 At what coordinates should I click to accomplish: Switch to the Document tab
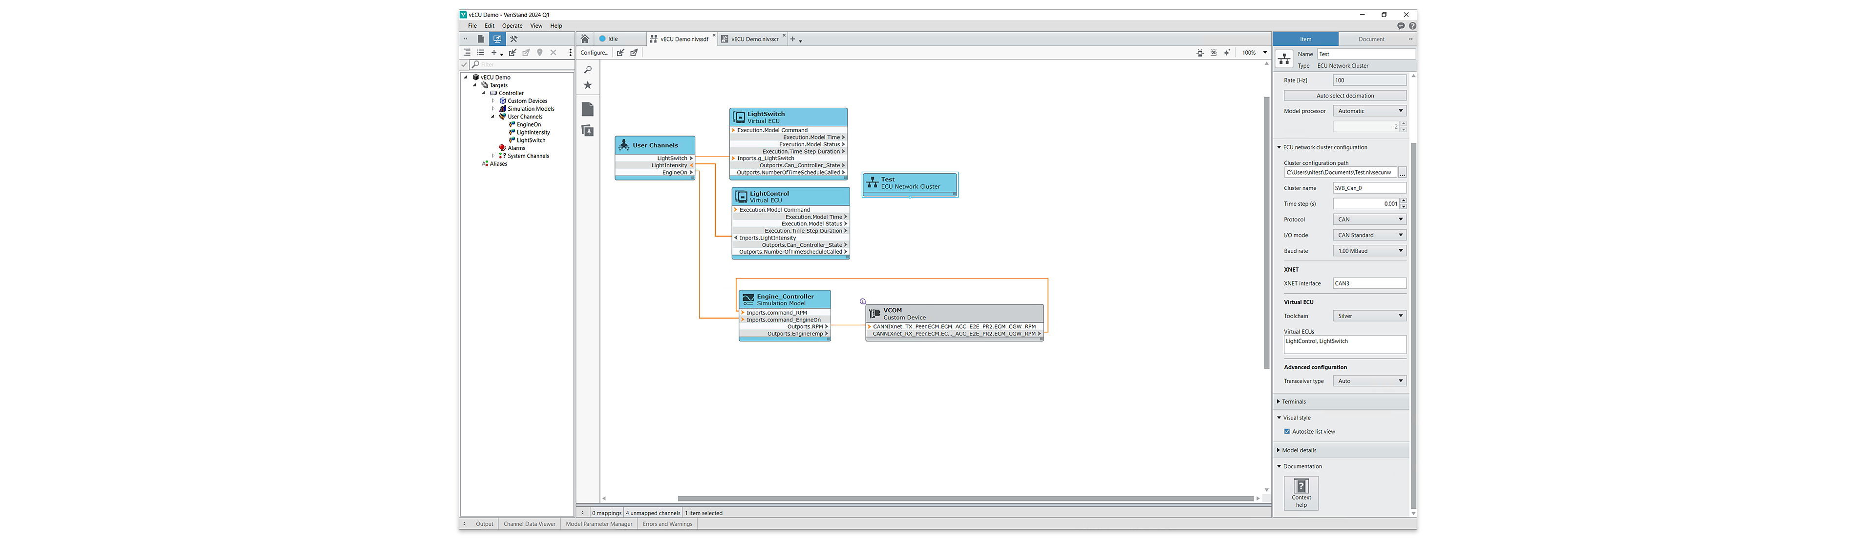pyautogui.click(x=1371, y=40)
